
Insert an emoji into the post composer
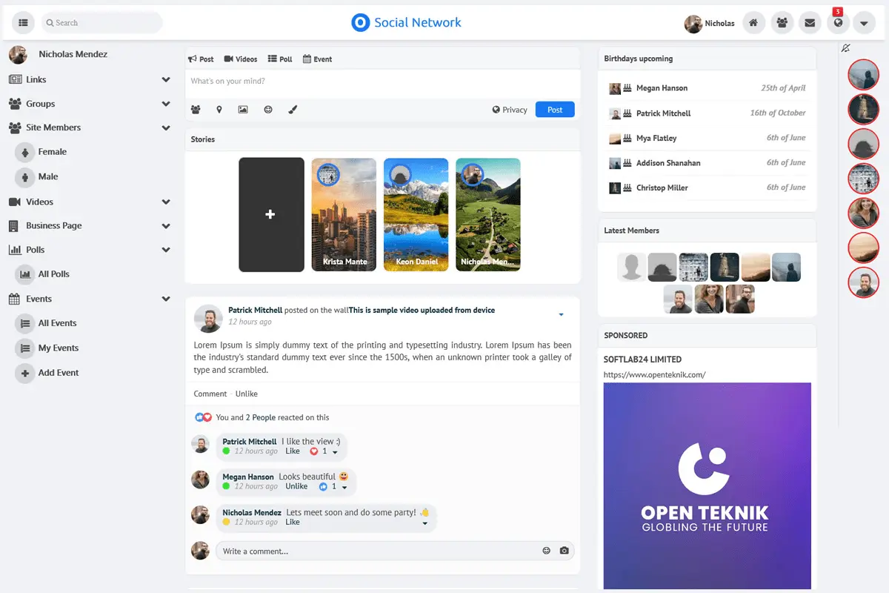tap(268, 109)
